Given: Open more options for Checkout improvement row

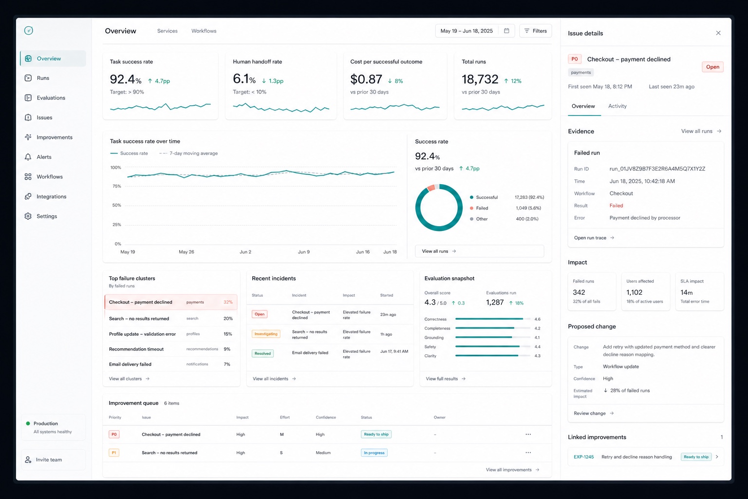Looking at the screenshot, I should coord(528,434).
